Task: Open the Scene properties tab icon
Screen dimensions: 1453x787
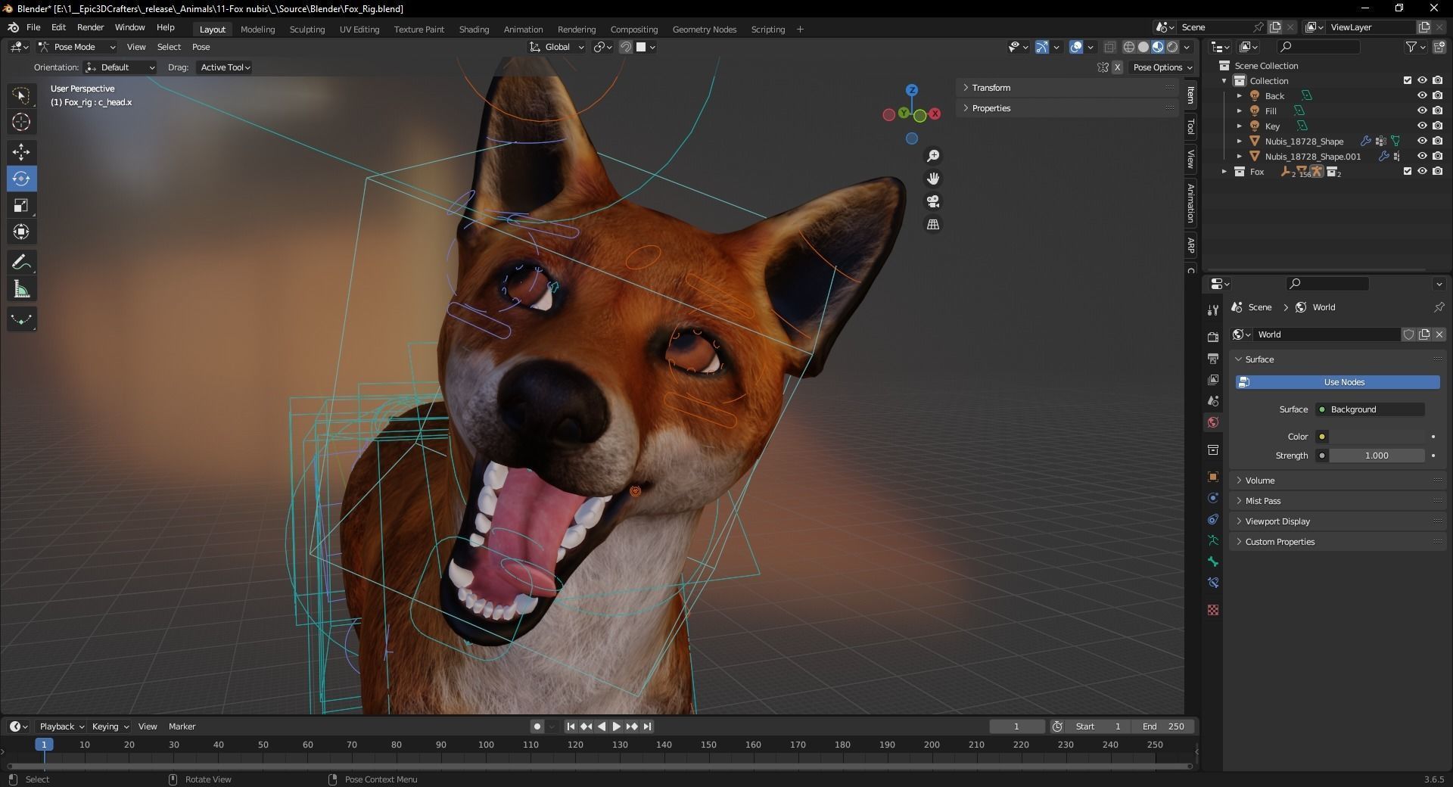Action: point(1213,400)
